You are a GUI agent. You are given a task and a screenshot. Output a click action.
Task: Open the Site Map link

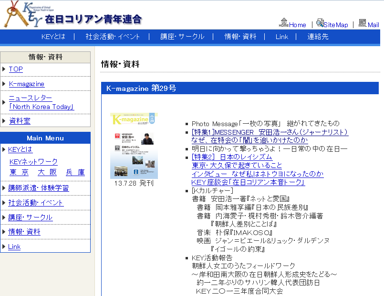pyautogui.click(x=336, y=25)
